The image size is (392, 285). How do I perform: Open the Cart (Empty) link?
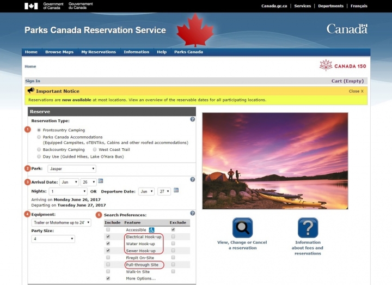click(x=347, y=81)
